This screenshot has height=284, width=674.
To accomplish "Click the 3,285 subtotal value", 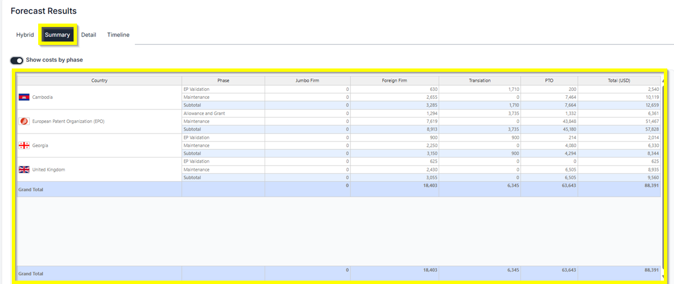I will [x=431, y=105].
